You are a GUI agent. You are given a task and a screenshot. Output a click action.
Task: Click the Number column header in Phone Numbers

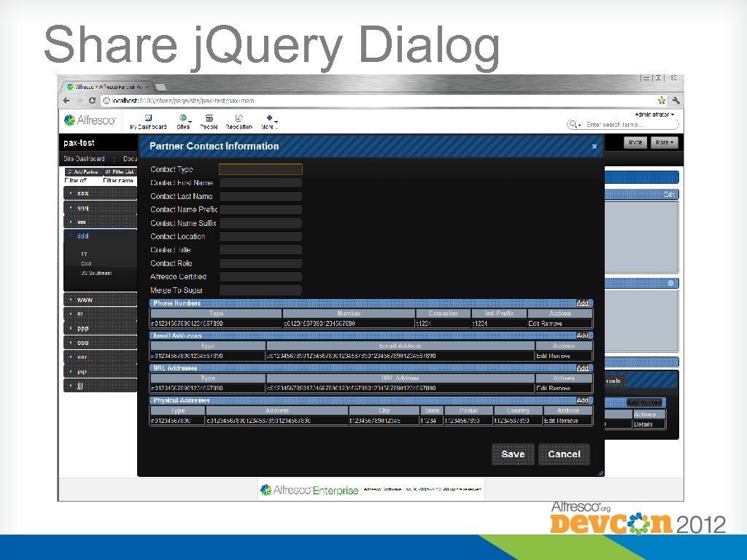pyautogui.click(x=349, y=314)
